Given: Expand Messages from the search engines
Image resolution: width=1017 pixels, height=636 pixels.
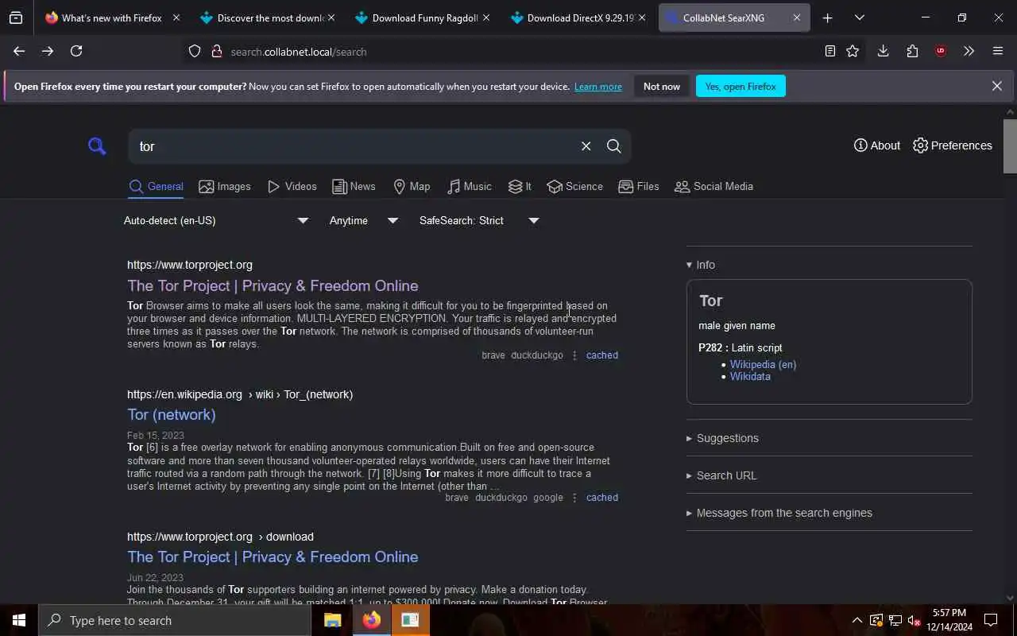Looking at the screenshot, I should tap(779, 513).
